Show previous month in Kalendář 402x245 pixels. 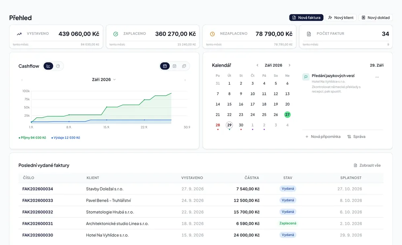[x=257, y=65]
